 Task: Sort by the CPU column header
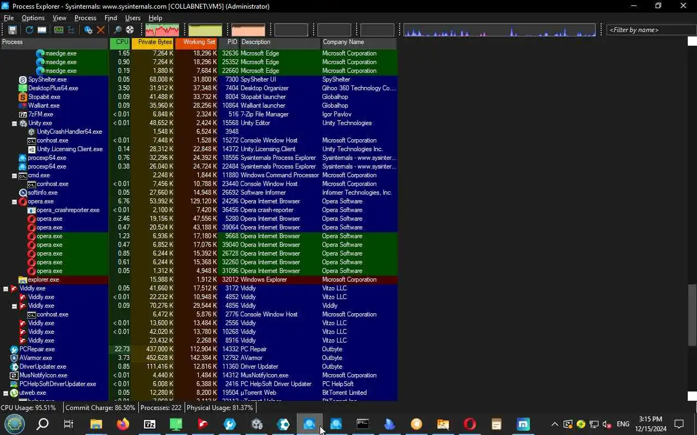tap(120, 42)
